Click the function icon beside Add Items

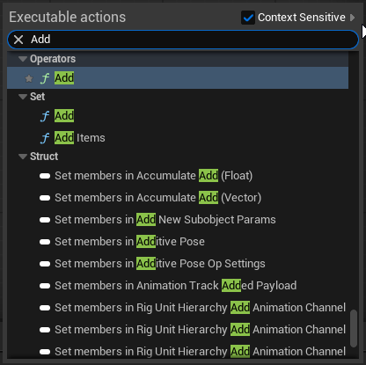click(x=45, y=138)
